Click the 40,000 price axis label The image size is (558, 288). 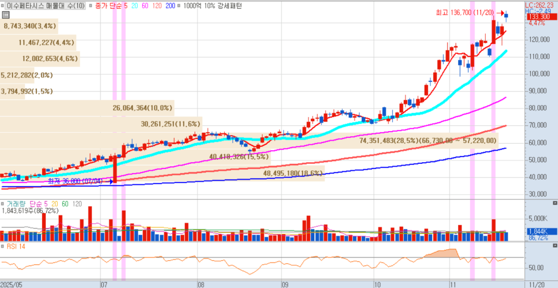pyautogui.click(x=539, y=177)
